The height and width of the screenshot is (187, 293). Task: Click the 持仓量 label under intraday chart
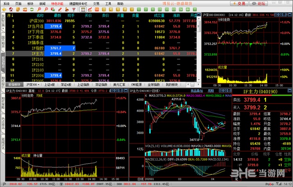(38, 156)
